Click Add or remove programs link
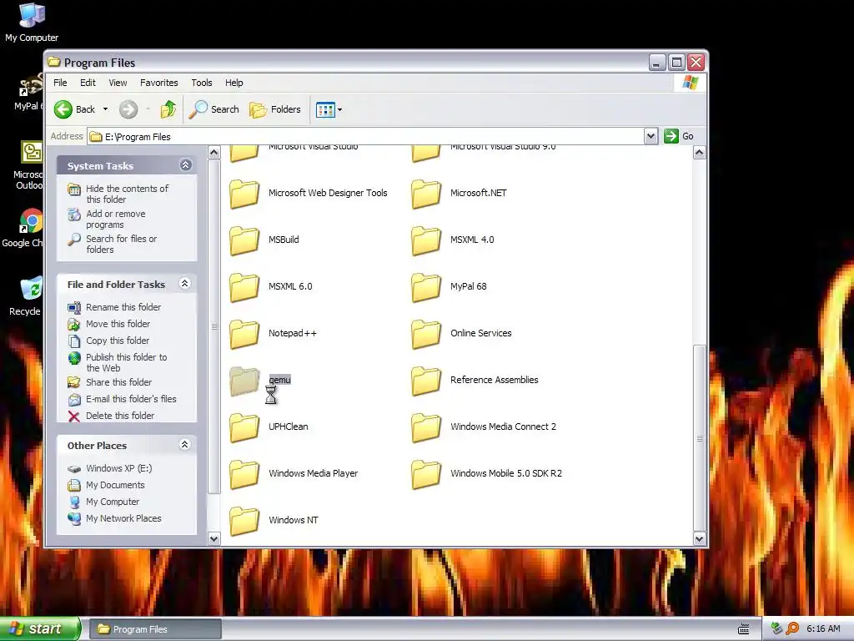Image resolution: width=854 pixels, height=641 pixels. tap(115, 220)
